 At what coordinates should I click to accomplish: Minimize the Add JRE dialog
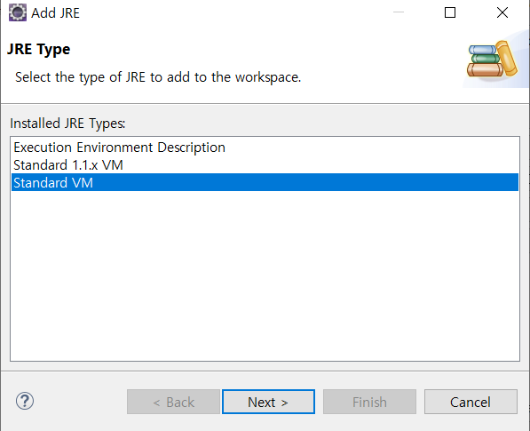pos(399,12)
